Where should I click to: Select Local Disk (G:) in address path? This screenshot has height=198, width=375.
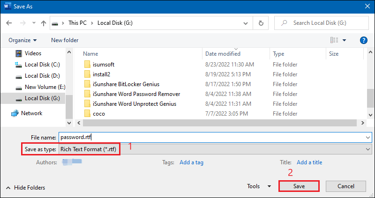(x=115, y=23)
